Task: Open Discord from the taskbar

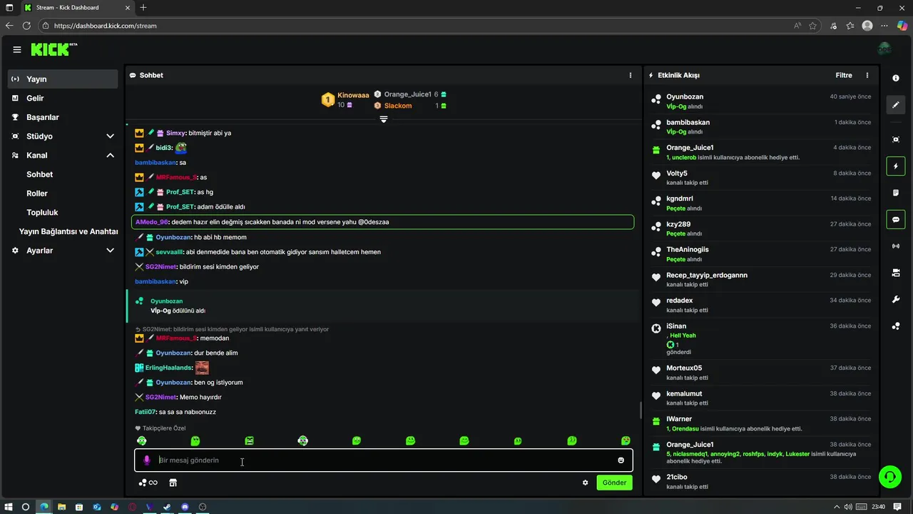Action: click(185, 507)
